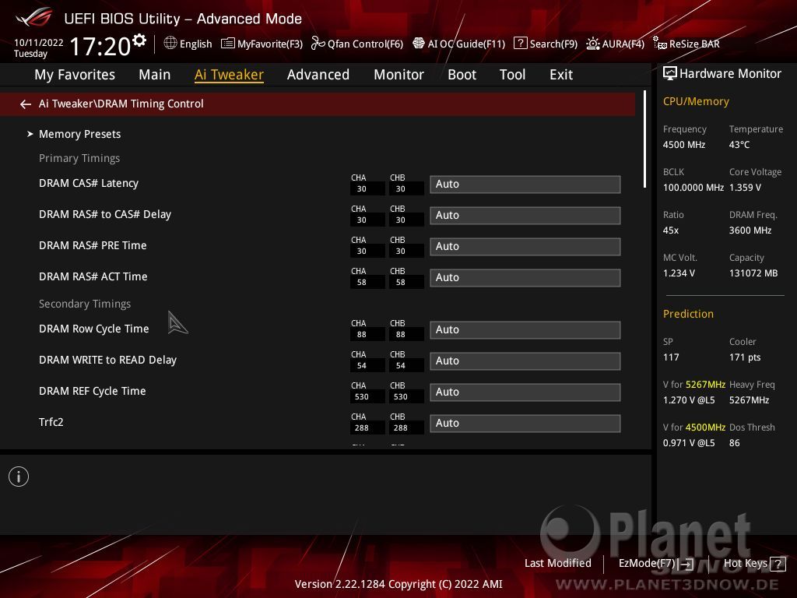Image resolution: width=797 pixels, height=598 pixels.
Task: Click the clock time 17:20
Action: [100, 46]
